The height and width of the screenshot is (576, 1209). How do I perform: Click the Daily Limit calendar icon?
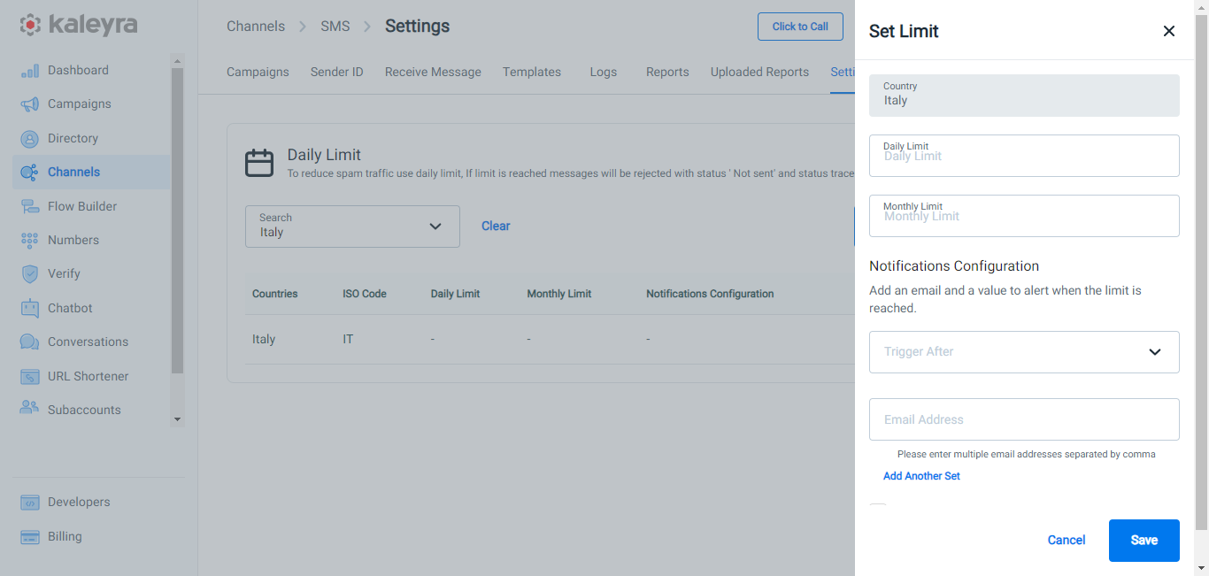click(259, 163)
